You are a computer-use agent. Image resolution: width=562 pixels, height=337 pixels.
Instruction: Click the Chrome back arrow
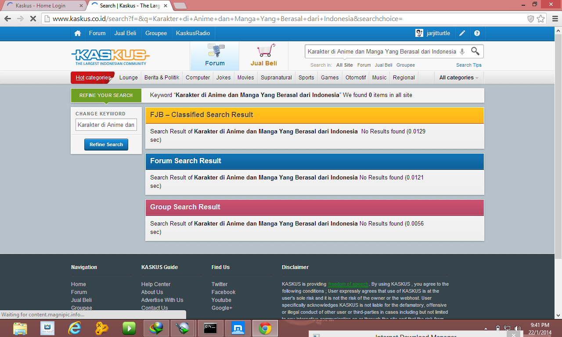coord(7,18)
